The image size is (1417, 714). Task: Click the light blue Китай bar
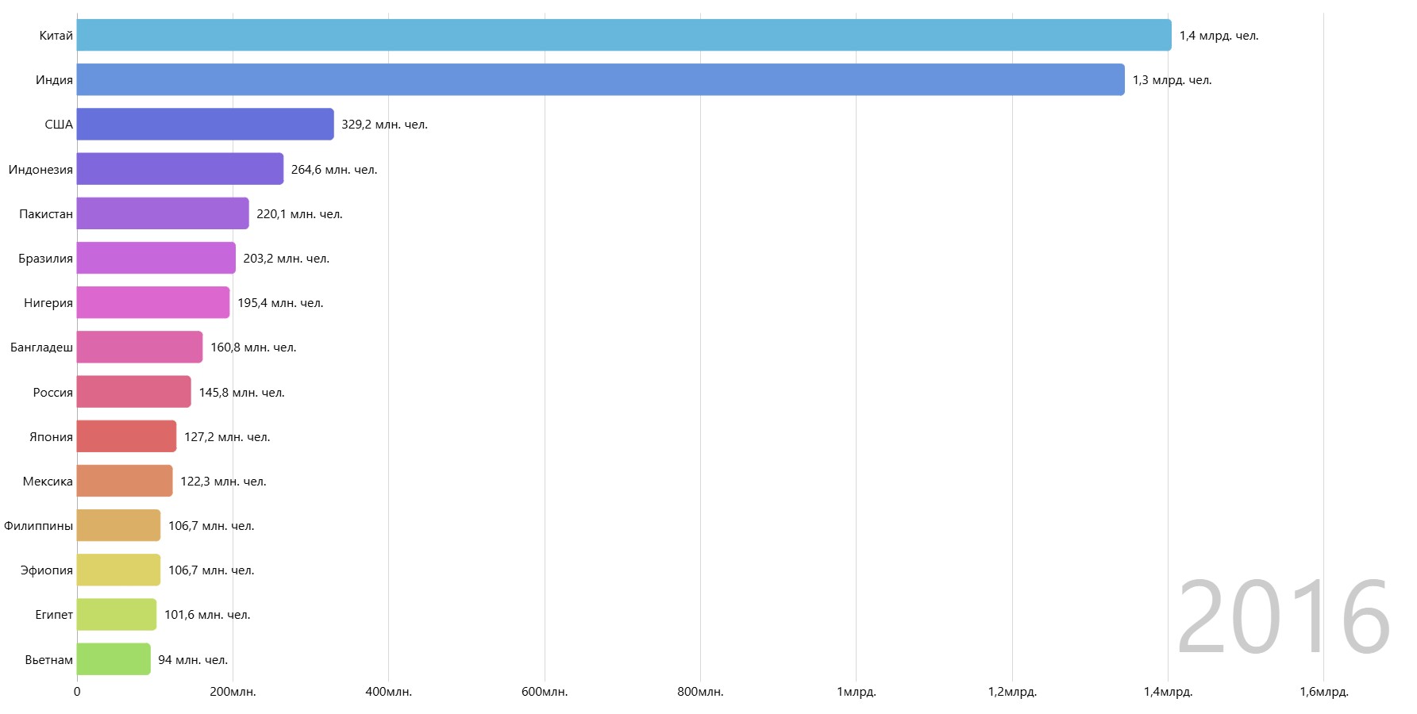623,36
